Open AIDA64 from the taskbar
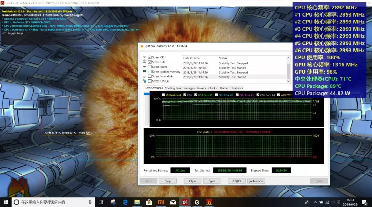Image resolution: width=372 pixels, height=207 pixels. (x=185, y=202)
